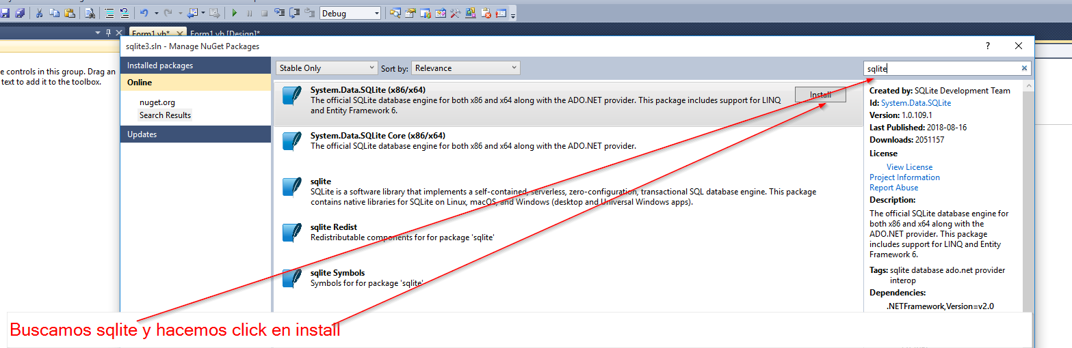The height and width of the screenshot is (348, 1072).
Task: Open the View License link
Action: [909, 167]
